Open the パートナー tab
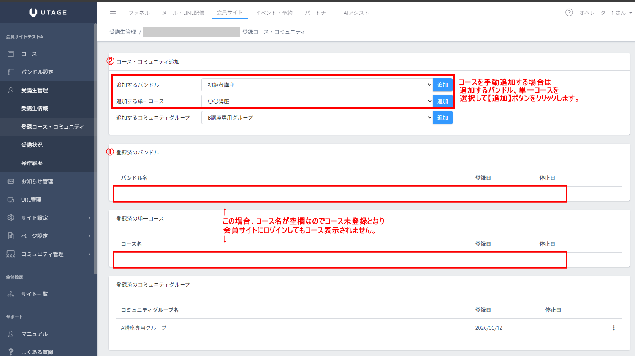Viewport: 635px width, 356px height. tap(318, 13)
